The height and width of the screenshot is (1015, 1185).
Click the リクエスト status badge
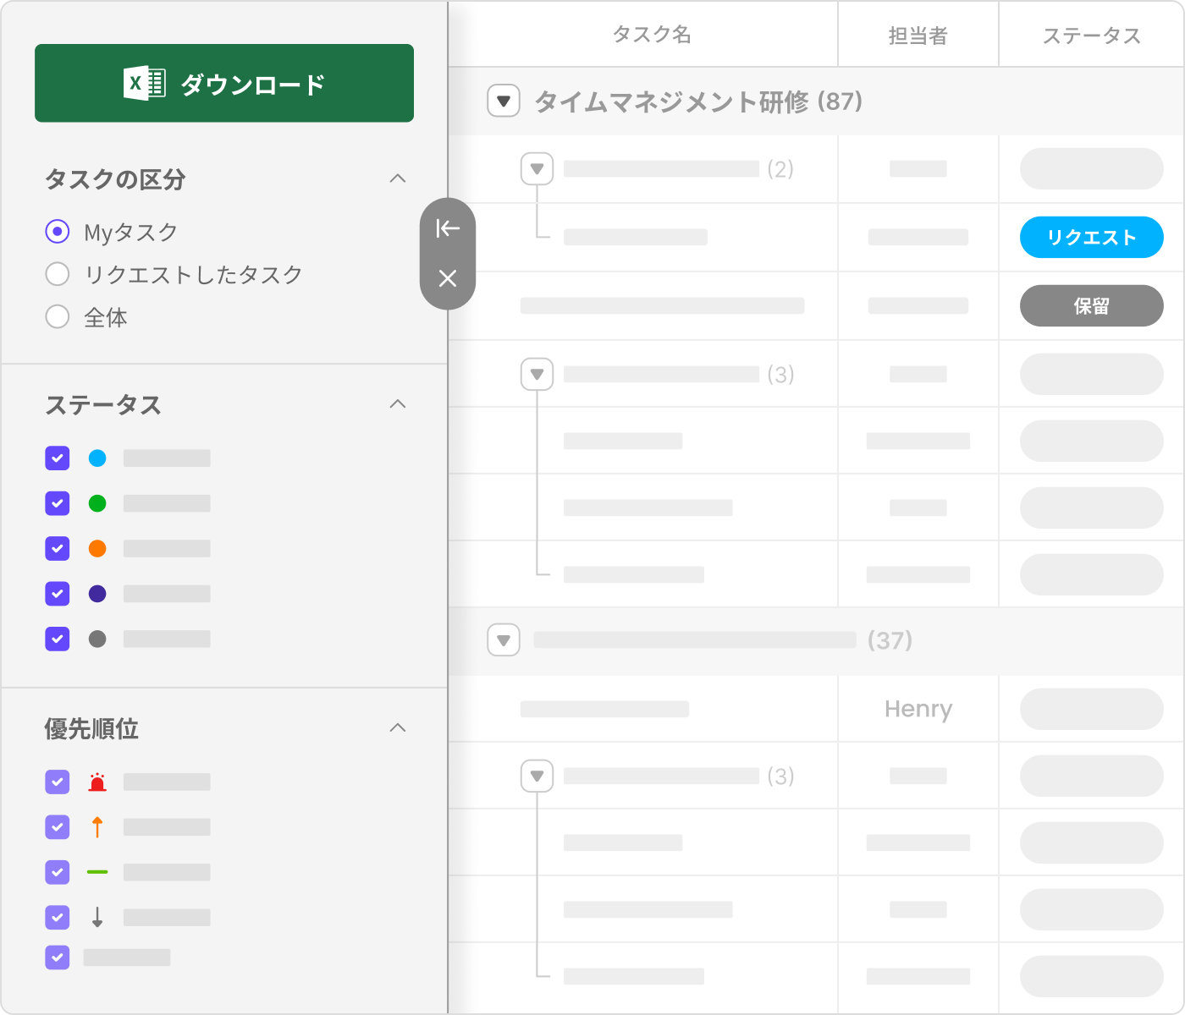point(1091,238)
